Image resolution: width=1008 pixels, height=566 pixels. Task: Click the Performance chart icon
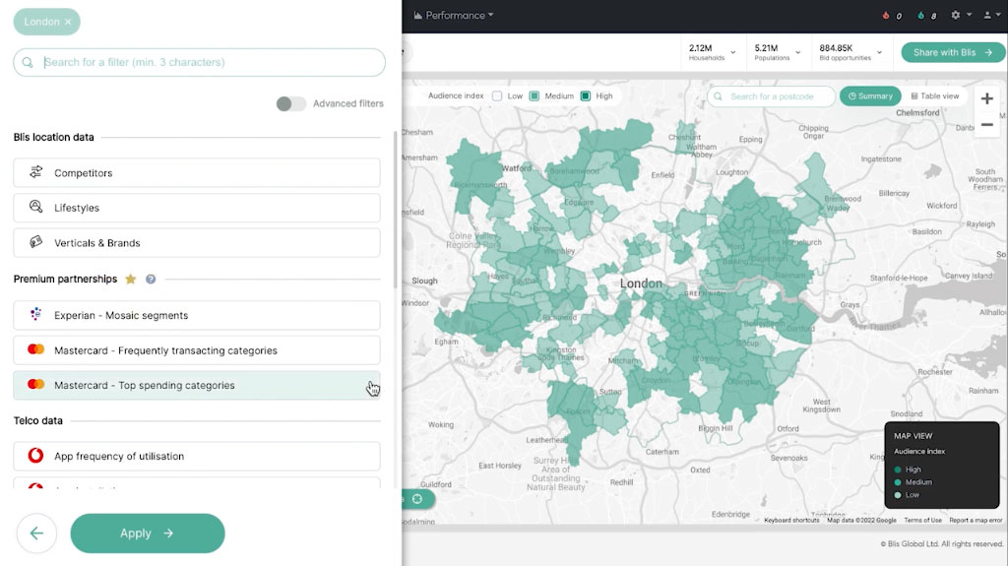point(417,15)
